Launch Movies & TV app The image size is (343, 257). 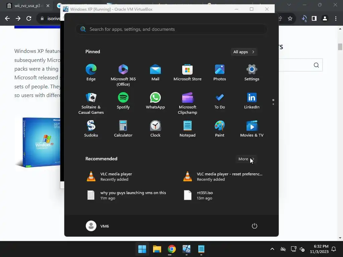click(x=252, y=129)
